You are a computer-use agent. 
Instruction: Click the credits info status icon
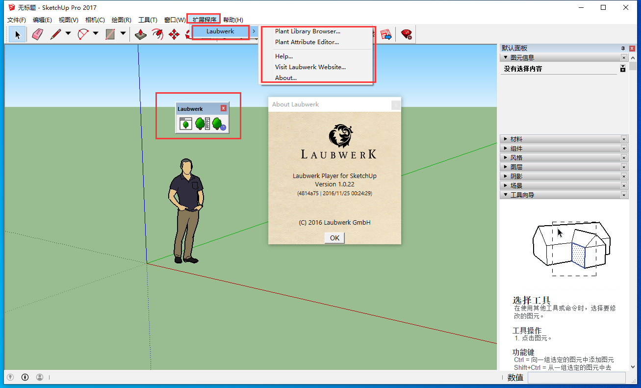point(25,377)
